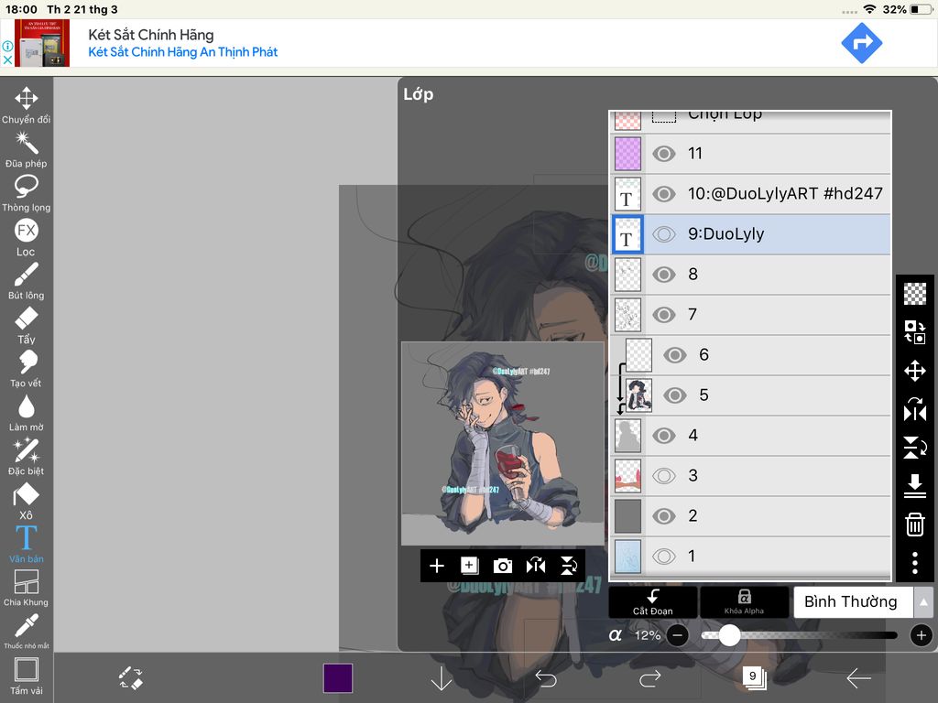Import a photo with the camera icon
This screenshot has width=938, height=703.
click(503, 566)
